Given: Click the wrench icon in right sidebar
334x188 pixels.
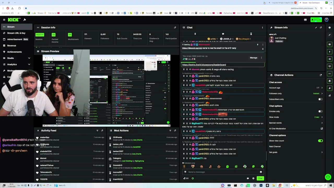Looking at the screenshot, I should tap(330, 88).
